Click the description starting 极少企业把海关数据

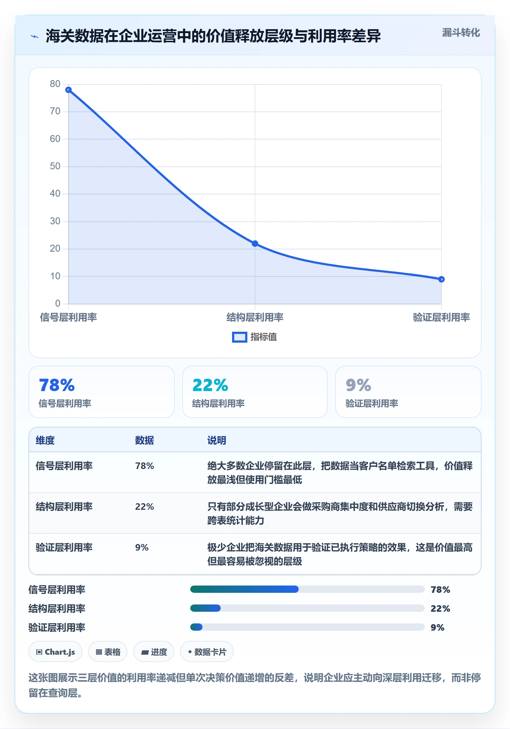(x=340, y=554)
